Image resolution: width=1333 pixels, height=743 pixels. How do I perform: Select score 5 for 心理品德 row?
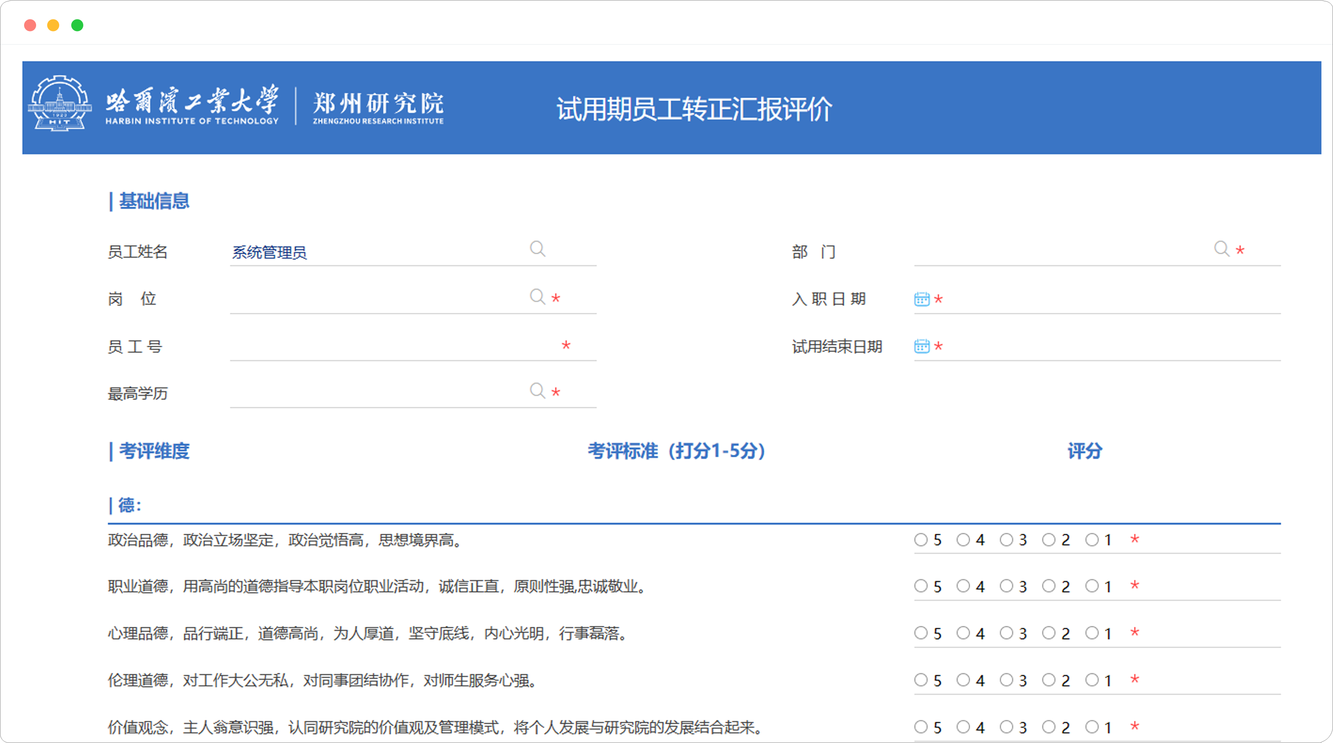pyautogui.click(x=921, y=633)
